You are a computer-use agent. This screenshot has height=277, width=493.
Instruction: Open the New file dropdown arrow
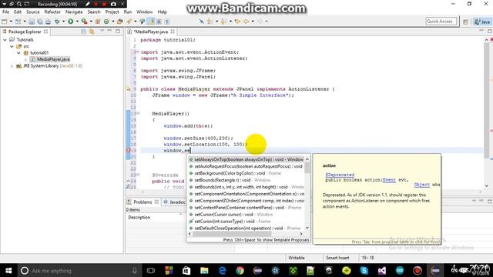[x=11, y=22]
